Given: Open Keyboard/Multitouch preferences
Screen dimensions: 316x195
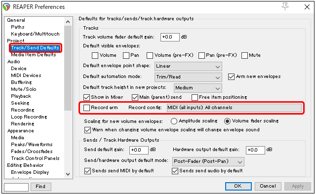Looking at the screenshot, I should click(x=35, y=34).
